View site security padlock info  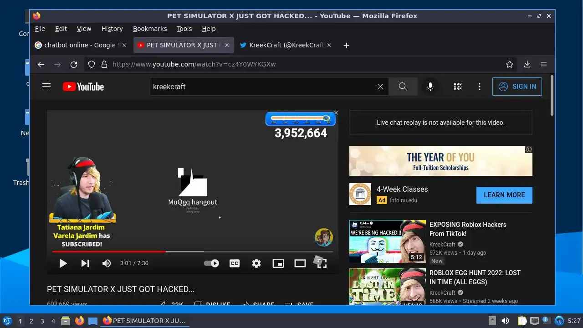tap(104, 64)
